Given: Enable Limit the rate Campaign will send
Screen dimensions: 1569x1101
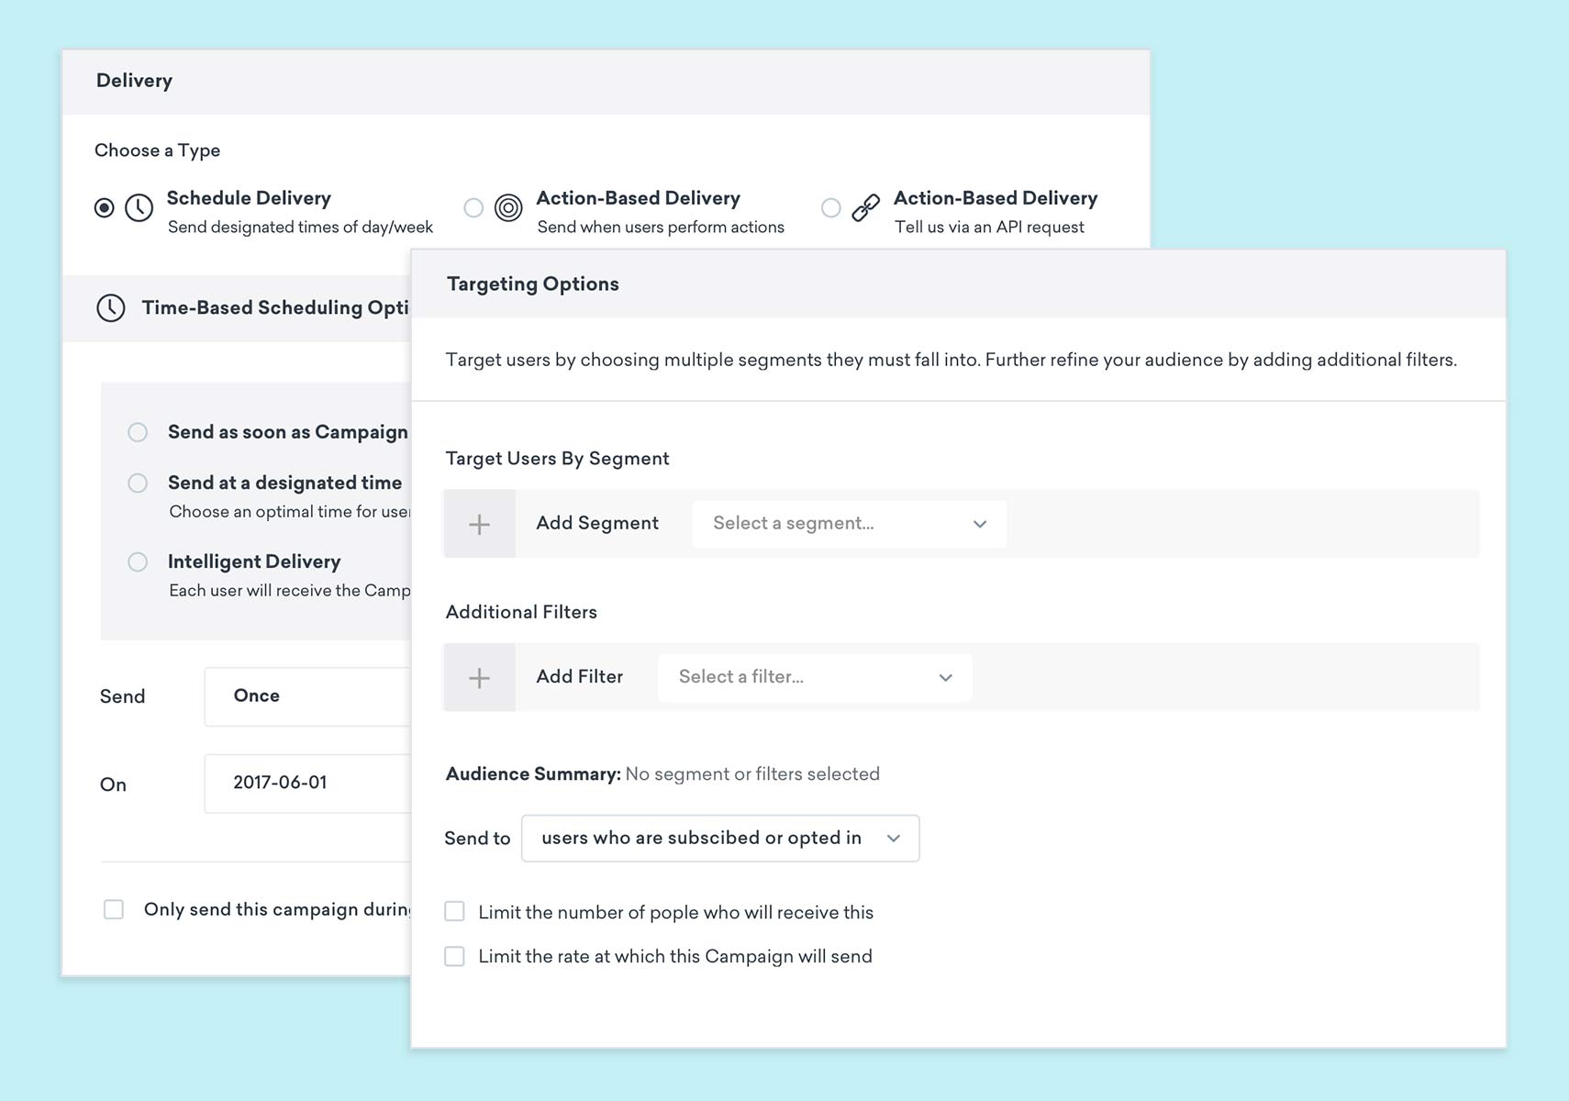Looking at the screenshot, I should coord(454,957).
